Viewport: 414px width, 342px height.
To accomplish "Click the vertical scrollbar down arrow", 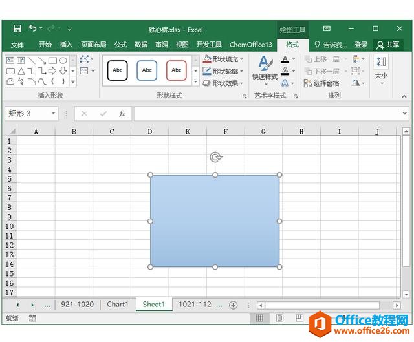I will coord(406,294).
